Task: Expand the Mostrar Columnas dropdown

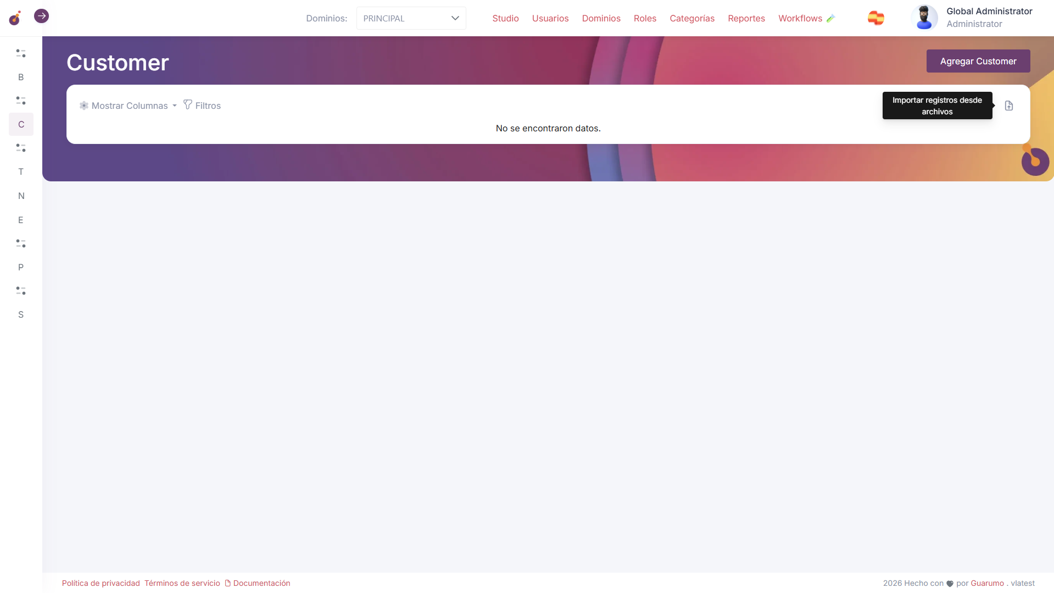Action: pos(129,106)
